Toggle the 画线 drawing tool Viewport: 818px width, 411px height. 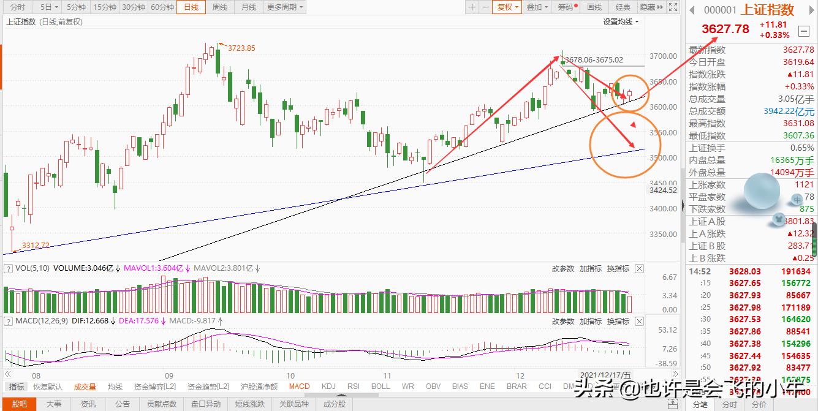(594, 7)
